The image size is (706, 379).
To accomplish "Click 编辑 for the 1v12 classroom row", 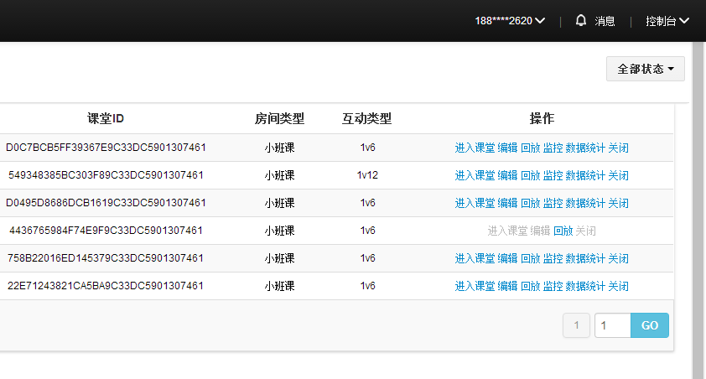I will 507,175.
